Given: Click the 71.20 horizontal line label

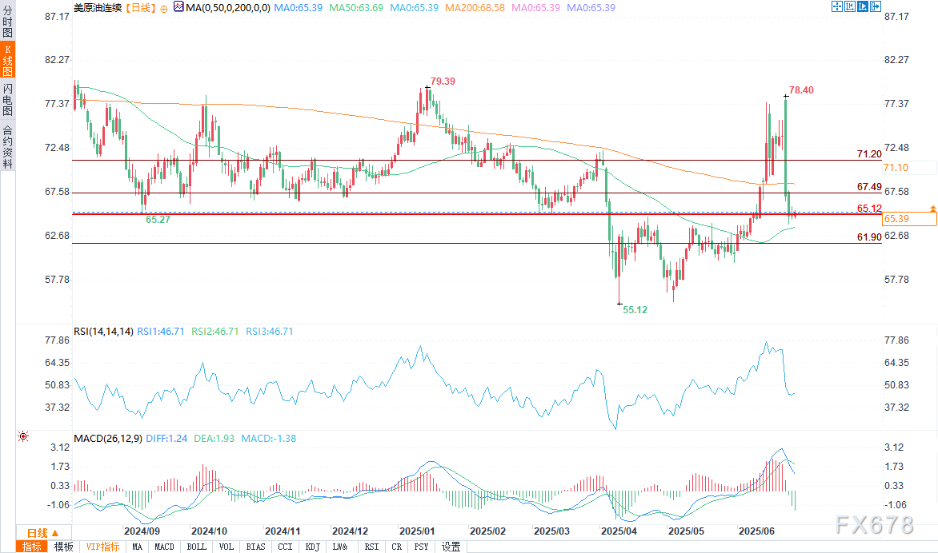Looking at the screenshot, I should pos(869,153).
